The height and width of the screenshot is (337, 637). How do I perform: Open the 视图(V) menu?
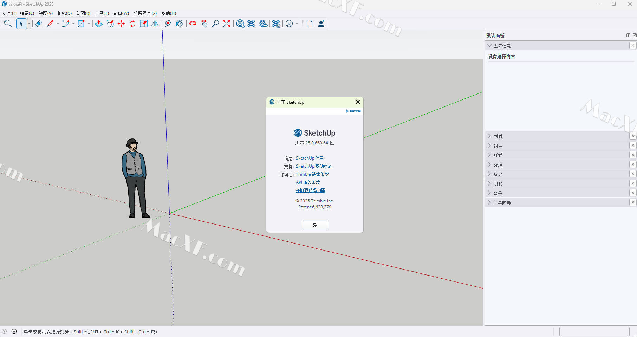[46, 13]
